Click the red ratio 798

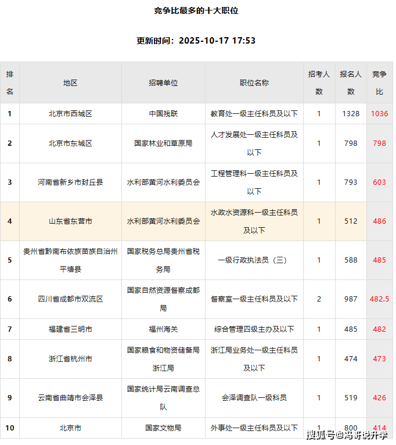click(380, 143)
